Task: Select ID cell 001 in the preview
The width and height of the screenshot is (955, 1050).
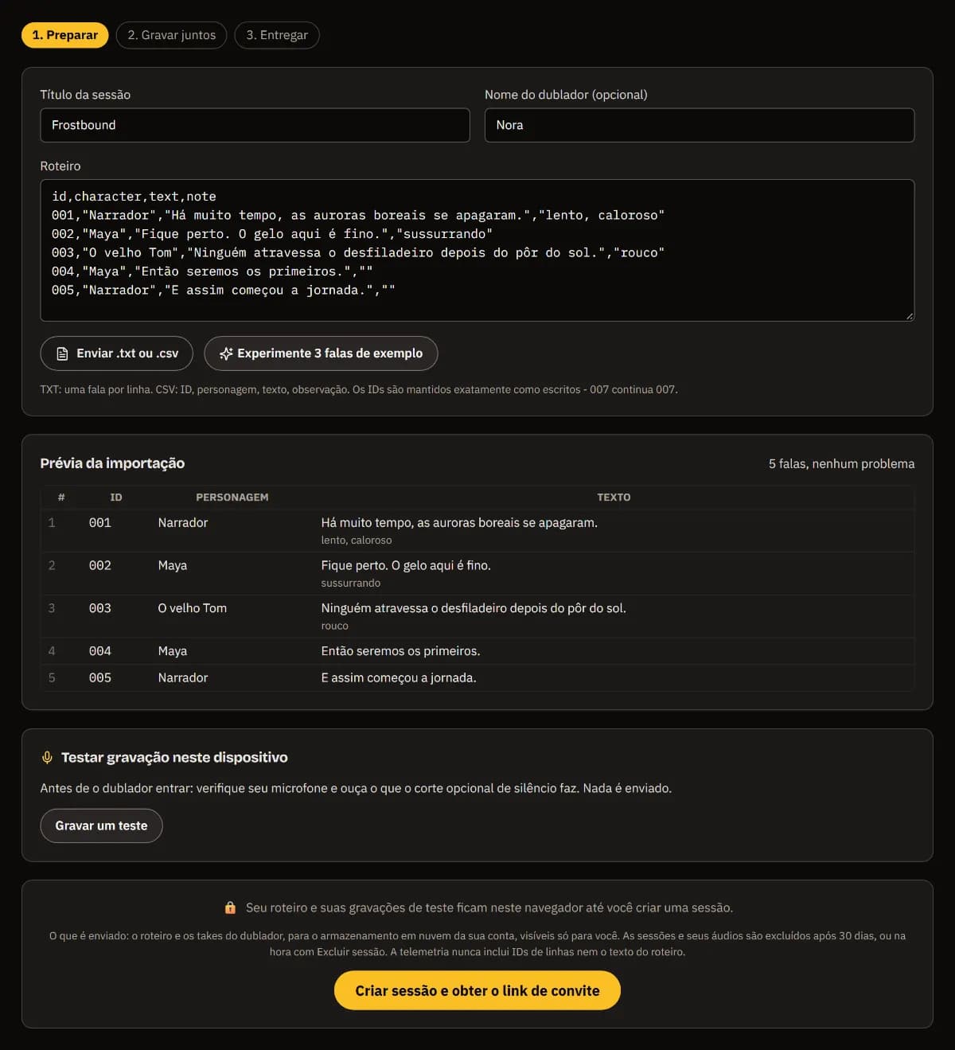Action: coord(100,522)
